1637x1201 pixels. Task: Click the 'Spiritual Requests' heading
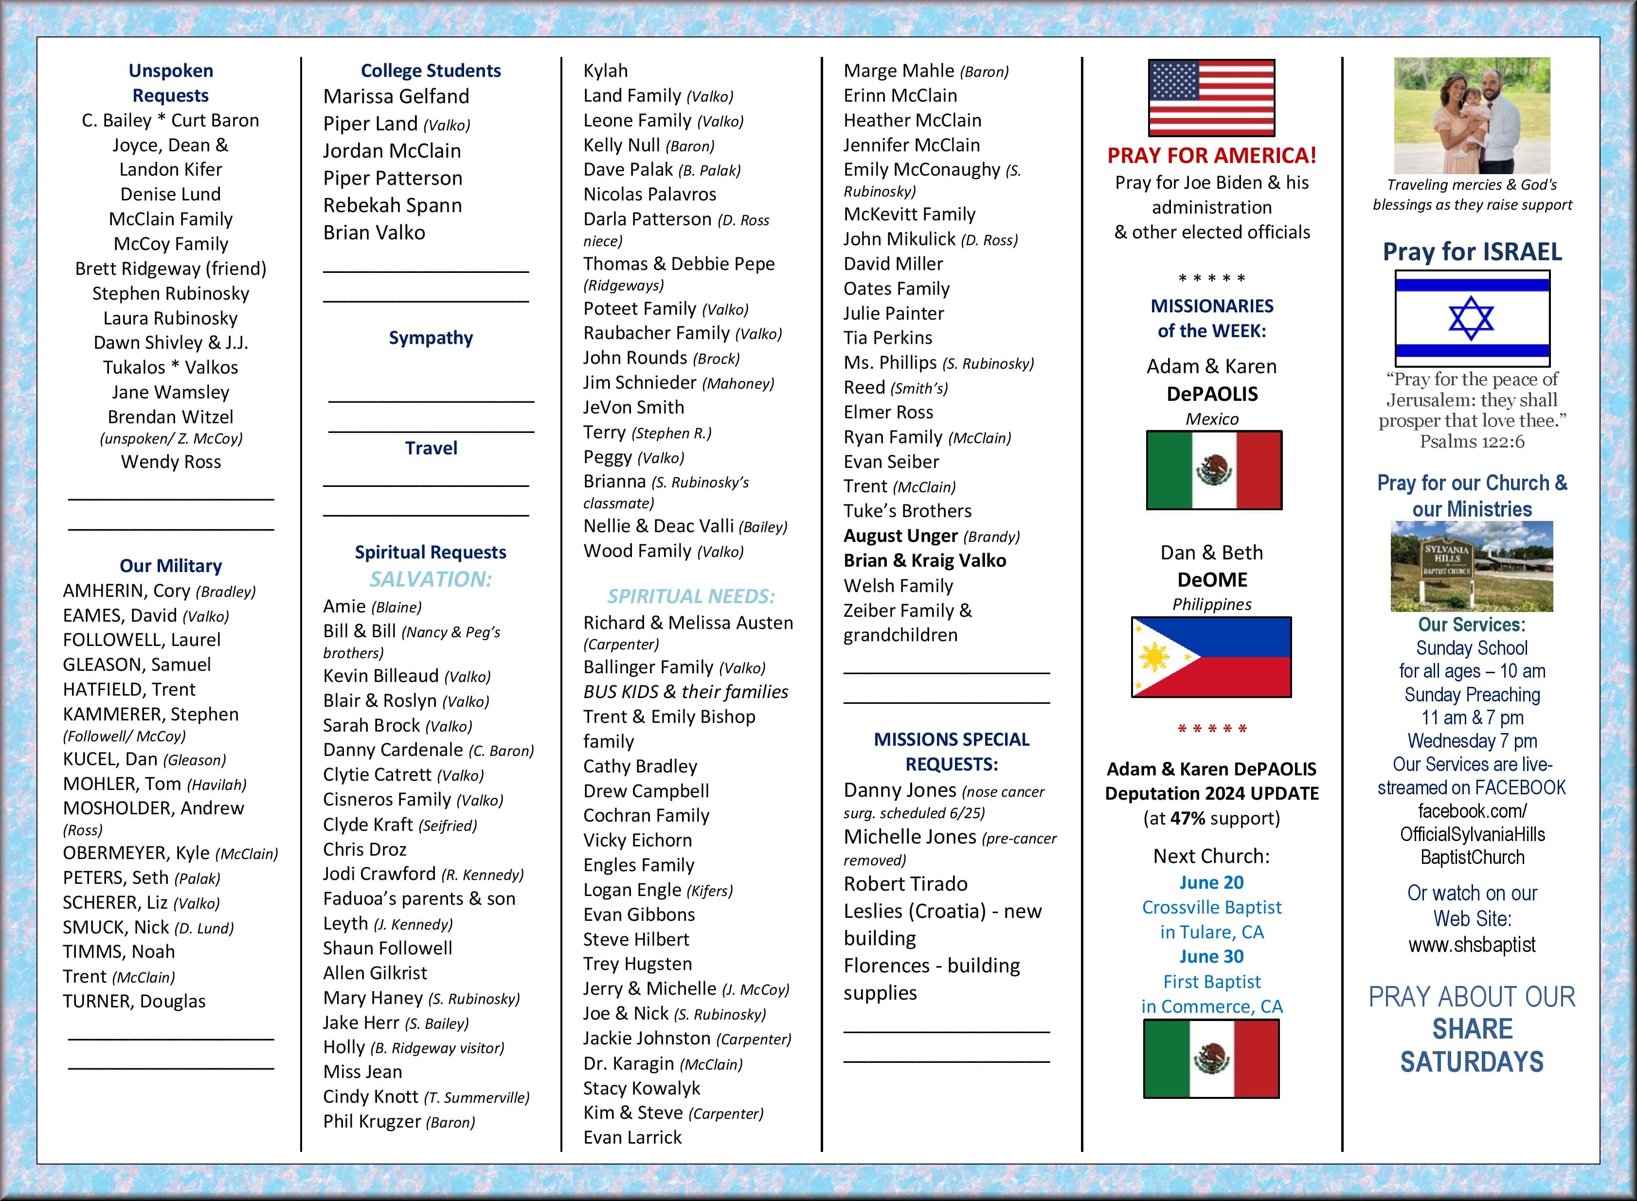(x=431, y=553)
